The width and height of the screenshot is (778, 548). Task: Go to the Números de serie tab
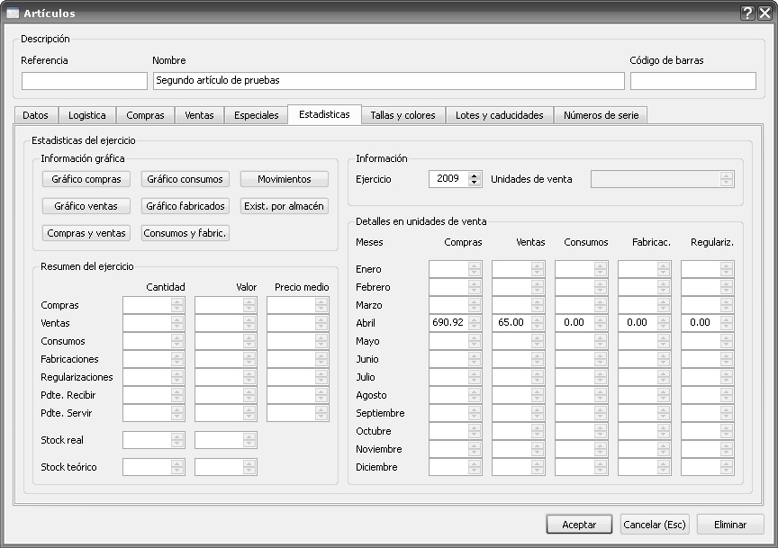point(600,115)
